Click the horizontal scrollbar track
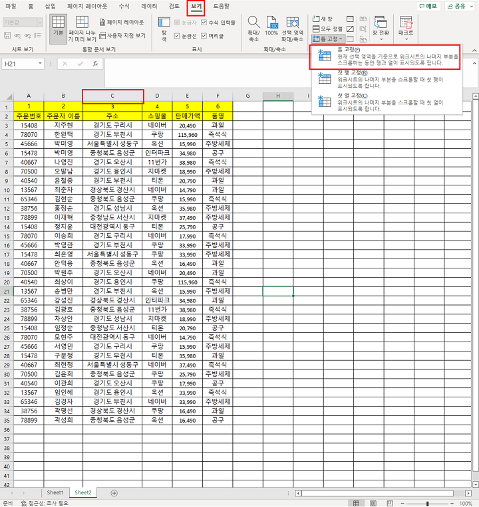Viewport: 479px width, 507px height. 377,493
